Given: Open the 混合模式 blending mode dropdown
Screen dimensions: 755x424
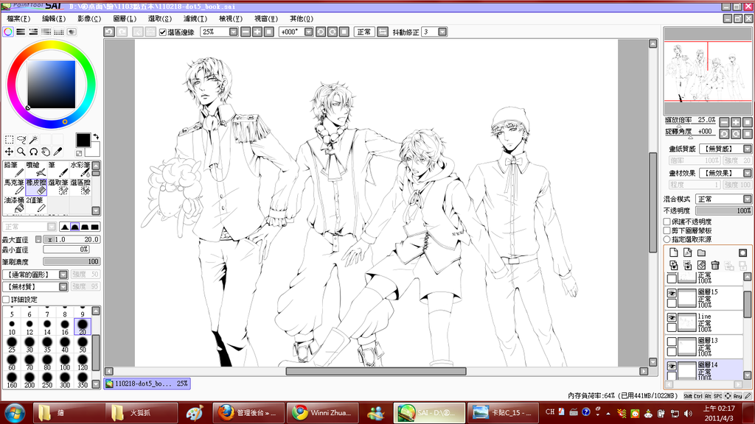Looking at the screenshot, I should pos(746,199).
